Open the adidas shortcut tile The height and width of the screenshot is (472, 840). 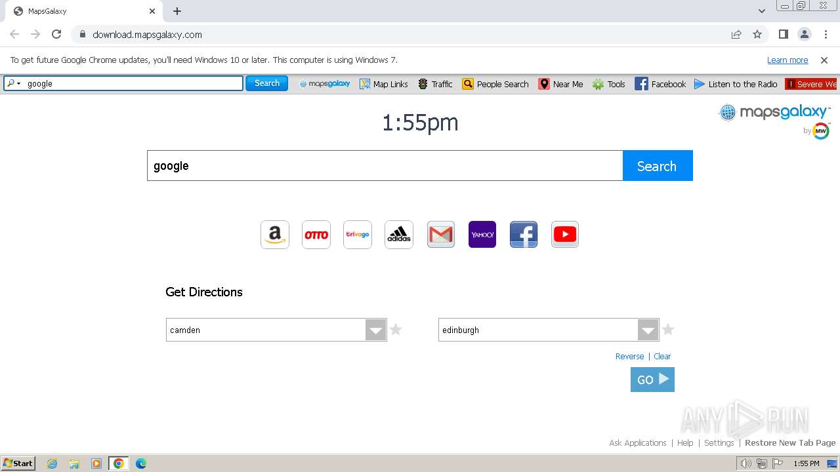pyautogui.click(x=399, y=235)
